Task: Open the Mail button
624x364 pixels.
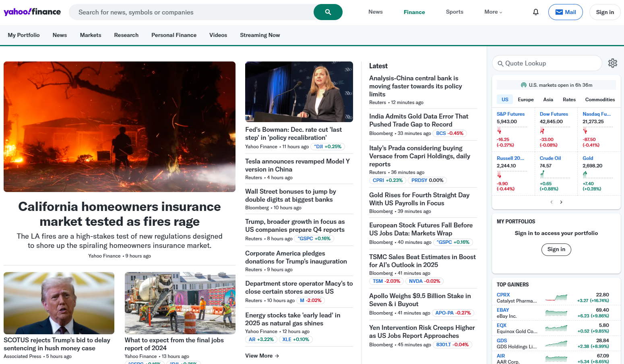Action: 565,12
